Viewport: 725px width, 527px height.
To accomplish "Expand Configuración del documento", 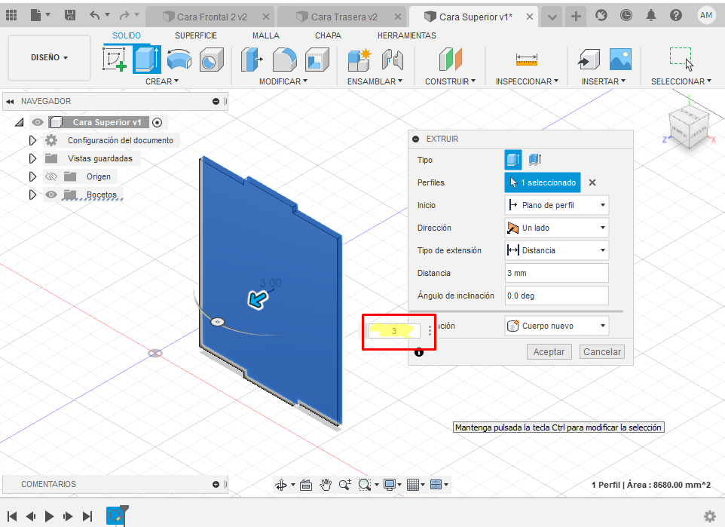I will click(x=32, y=140).
